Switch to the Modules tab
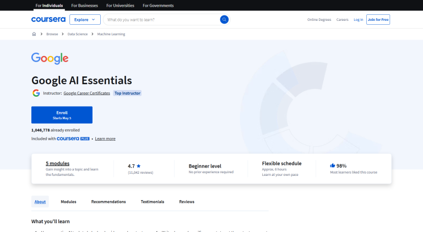The width and height of the screenshot is (423, 232). (68, 202)
